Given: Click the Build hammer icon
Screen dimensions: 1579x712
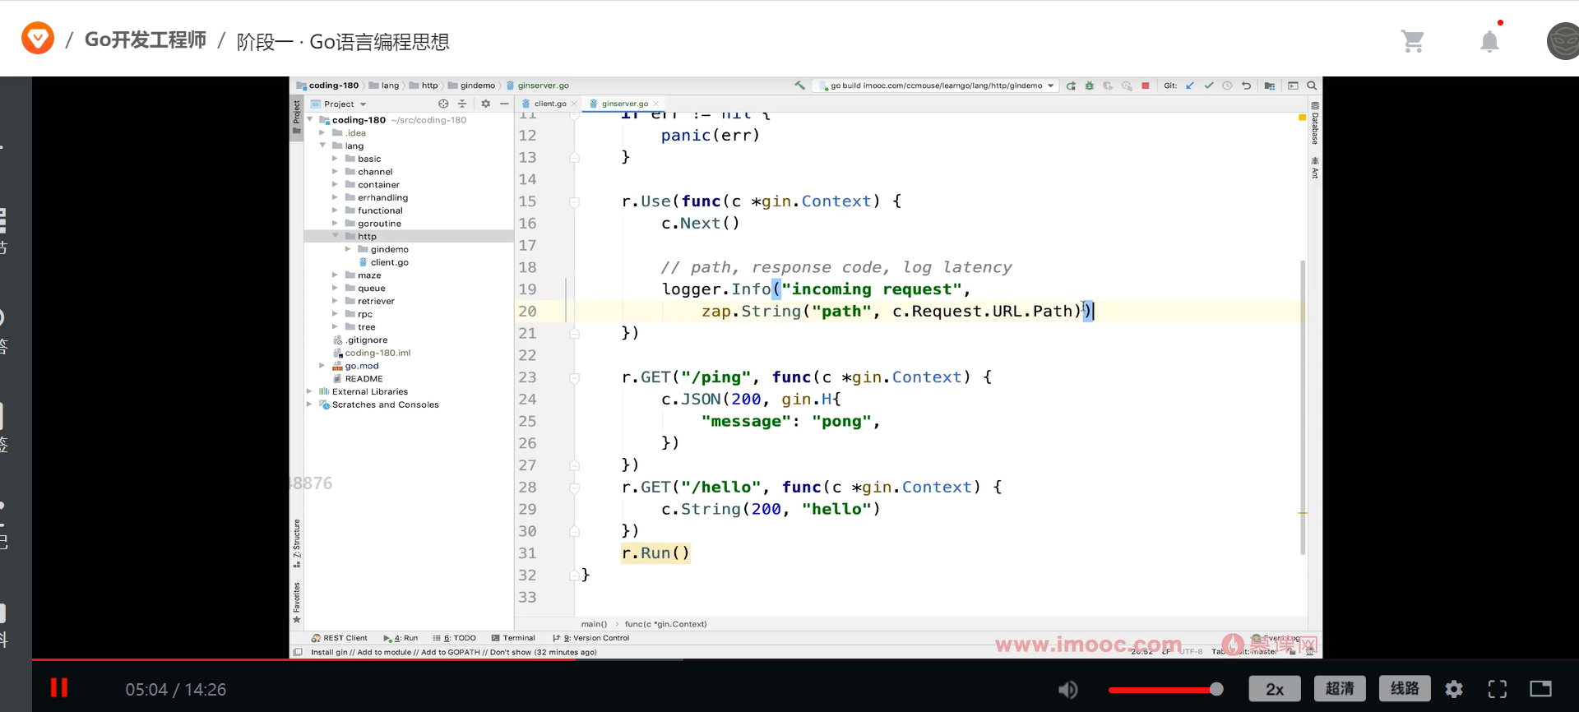Looking at the screenshot, I should pos(799,86).
